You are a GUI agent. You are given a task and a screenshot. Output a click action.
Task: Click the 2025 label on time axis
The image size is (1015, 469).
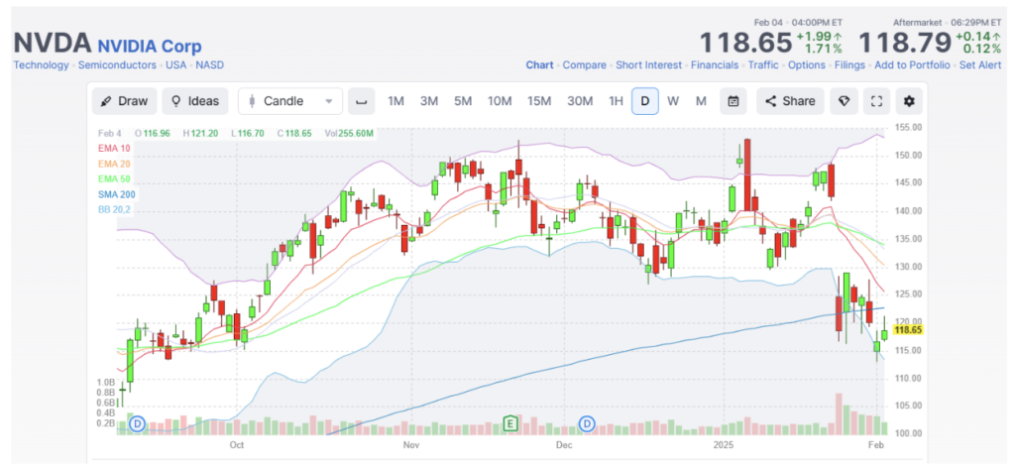coord(722,445)
